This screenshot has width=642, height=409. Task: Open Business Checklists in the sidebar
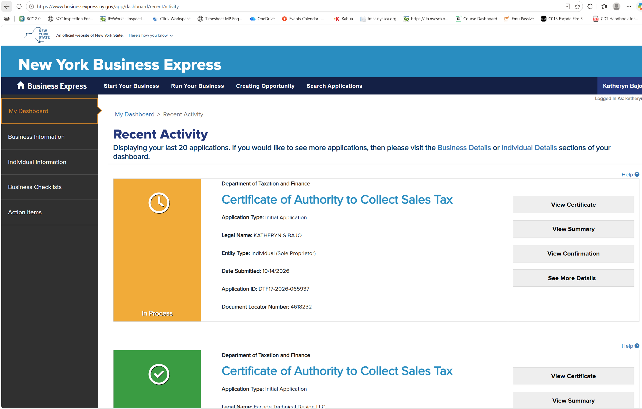coord(49,187)
